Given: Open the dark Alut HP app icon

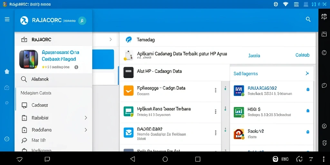Looking at the screenshot, I should [128, 73].
